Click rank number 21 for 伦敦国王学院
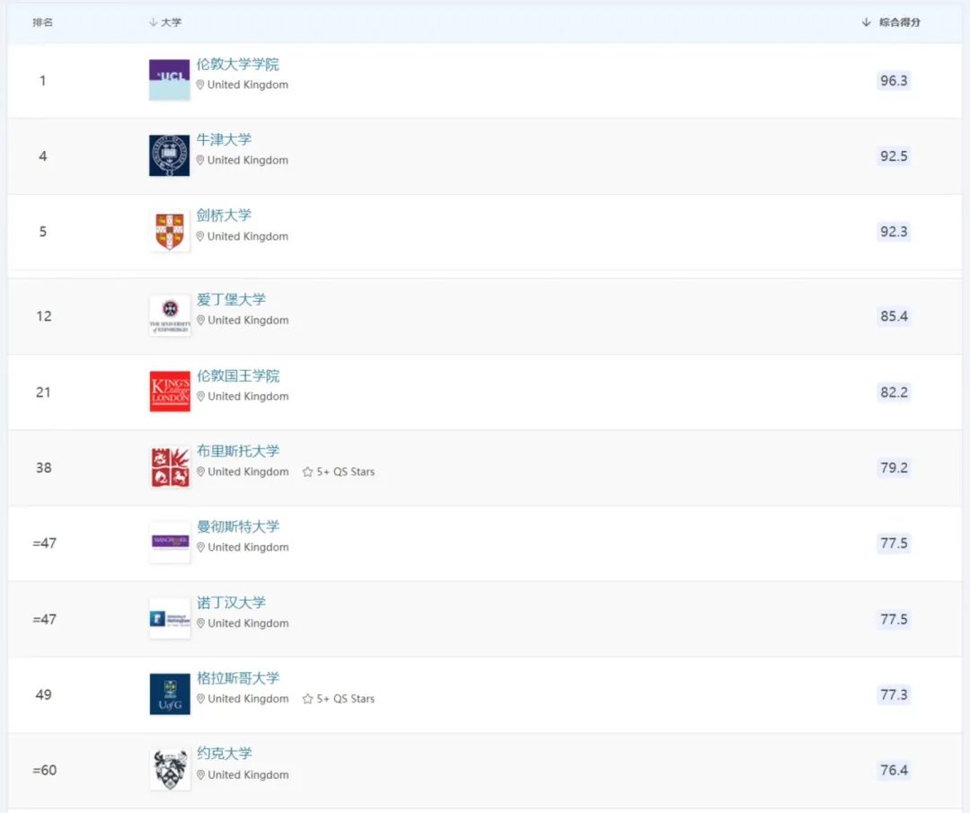The image size is (970, 813). tap(43, 393)
